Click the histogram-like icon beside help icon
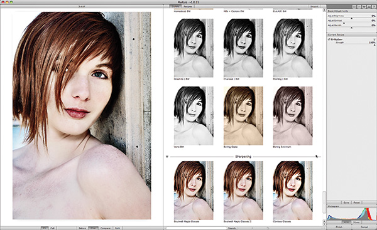 (369, 7)
